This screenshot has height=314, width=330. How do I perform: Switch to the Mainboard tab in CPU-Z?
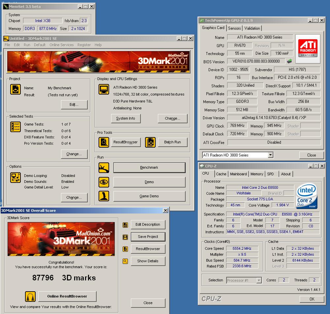click(x=238, y=174)
